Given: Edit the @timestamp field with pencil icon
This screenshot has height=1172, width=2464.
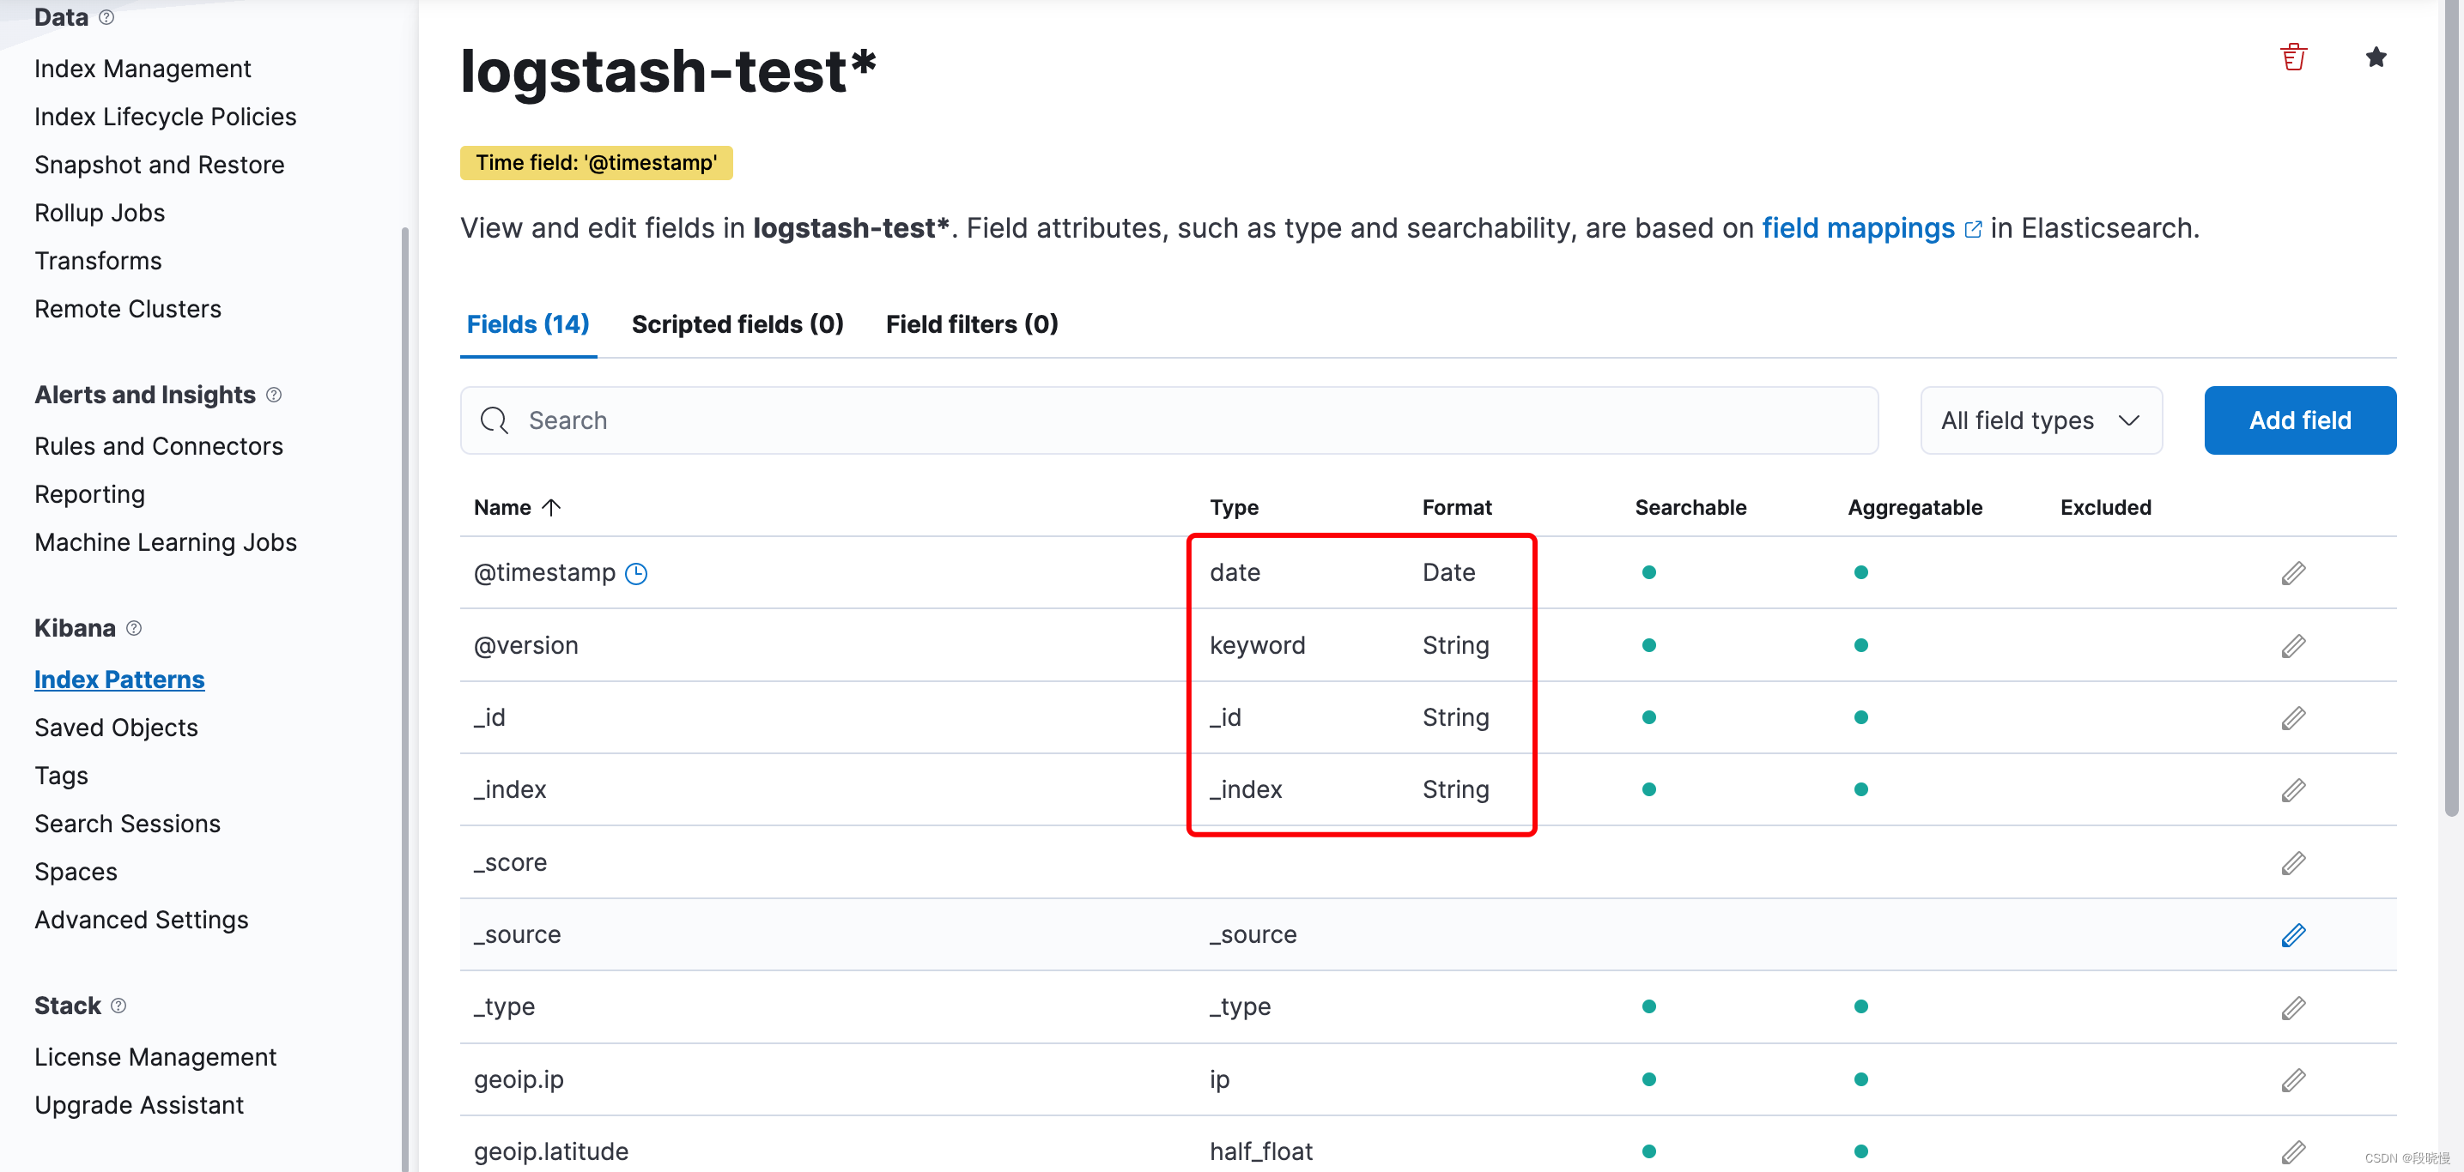Looking at the screenshot, I should pyautogui.click(x=2293, y=572).
